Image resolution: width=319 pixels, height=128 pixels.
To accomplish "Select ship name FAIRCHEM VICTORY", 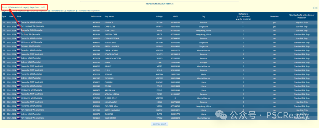I will pyautogui.click(x=113, y=58).
